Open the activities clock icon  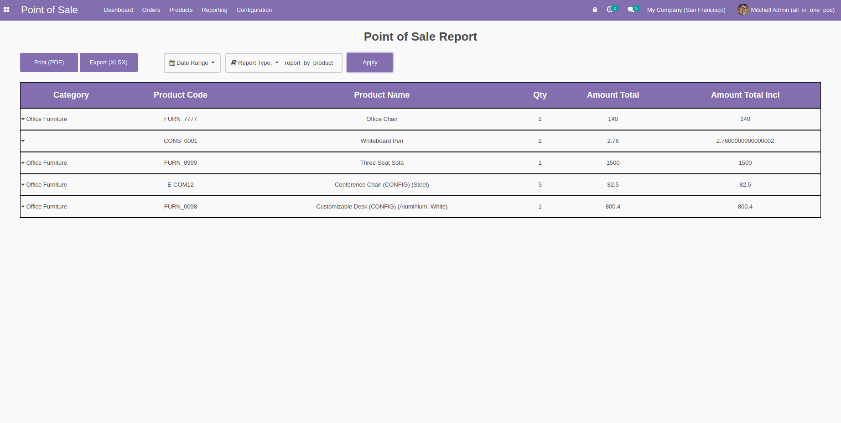[x=610, y=10]
